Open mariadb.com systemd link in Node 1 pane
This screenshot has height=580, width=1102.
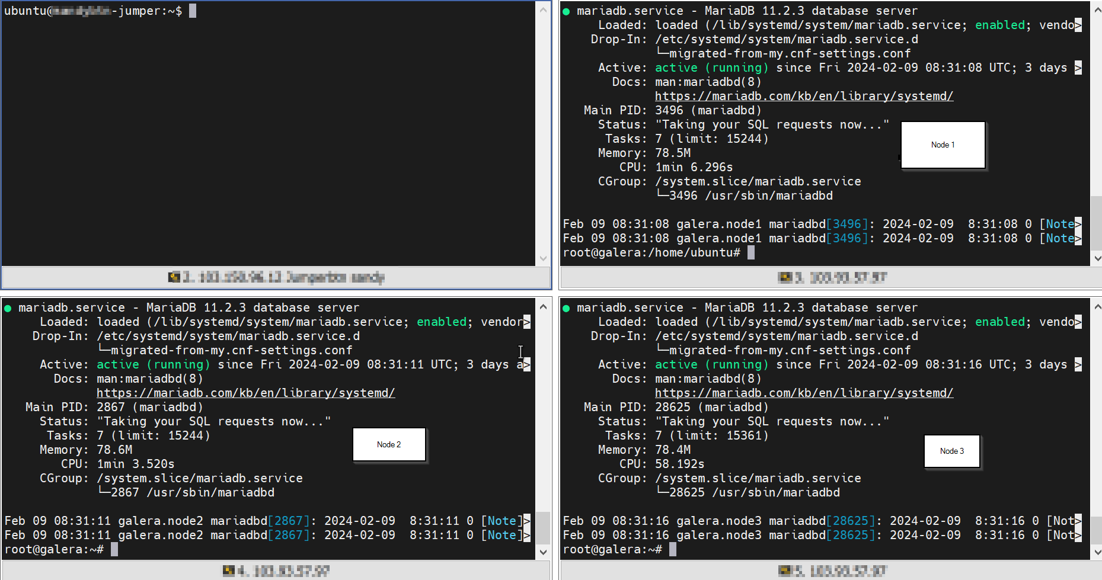[x=804, y=96]
